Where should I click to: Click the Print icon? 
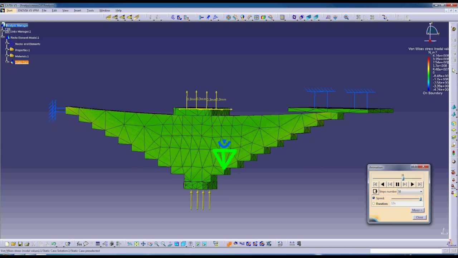point(27,244)
